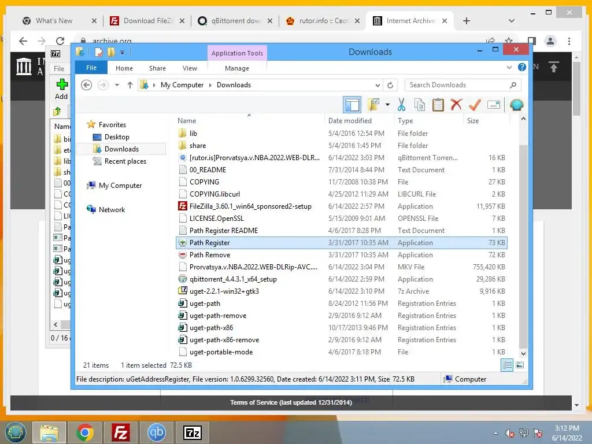
Task: Click the folder options toolbar icon
Action: 374,105
